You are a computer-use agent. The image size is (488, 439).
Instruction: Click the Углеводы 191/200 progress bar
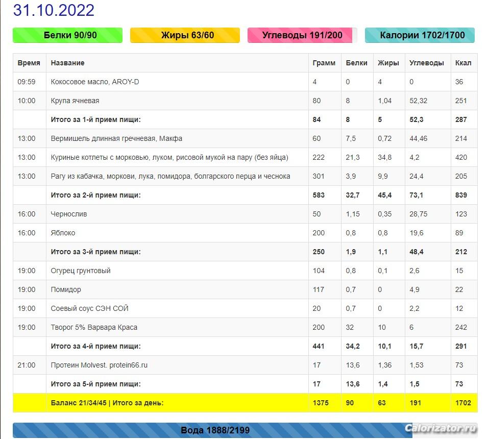tap(302, 35)
